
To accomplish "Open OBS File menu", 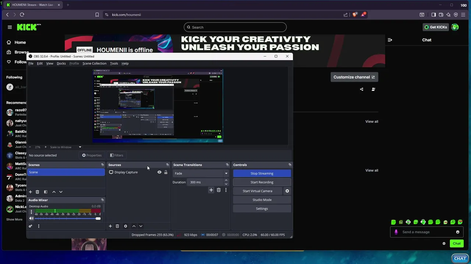I will pos(31,63).
